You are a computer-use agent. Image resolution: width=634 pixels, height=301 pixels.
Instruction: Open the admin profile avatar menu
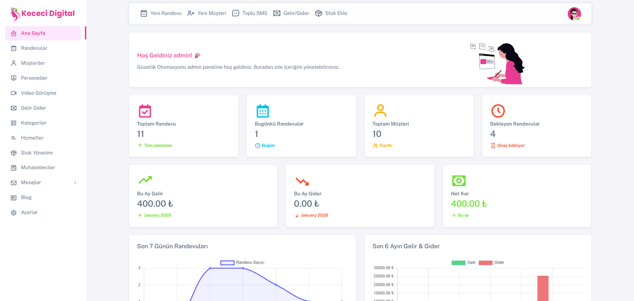click(x=574, y=14)
